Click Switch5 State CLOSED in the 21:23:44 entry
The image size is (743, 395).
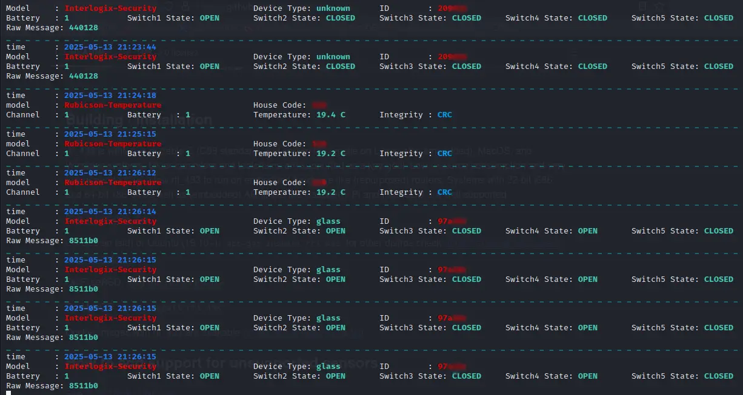[x=719, y=67]
